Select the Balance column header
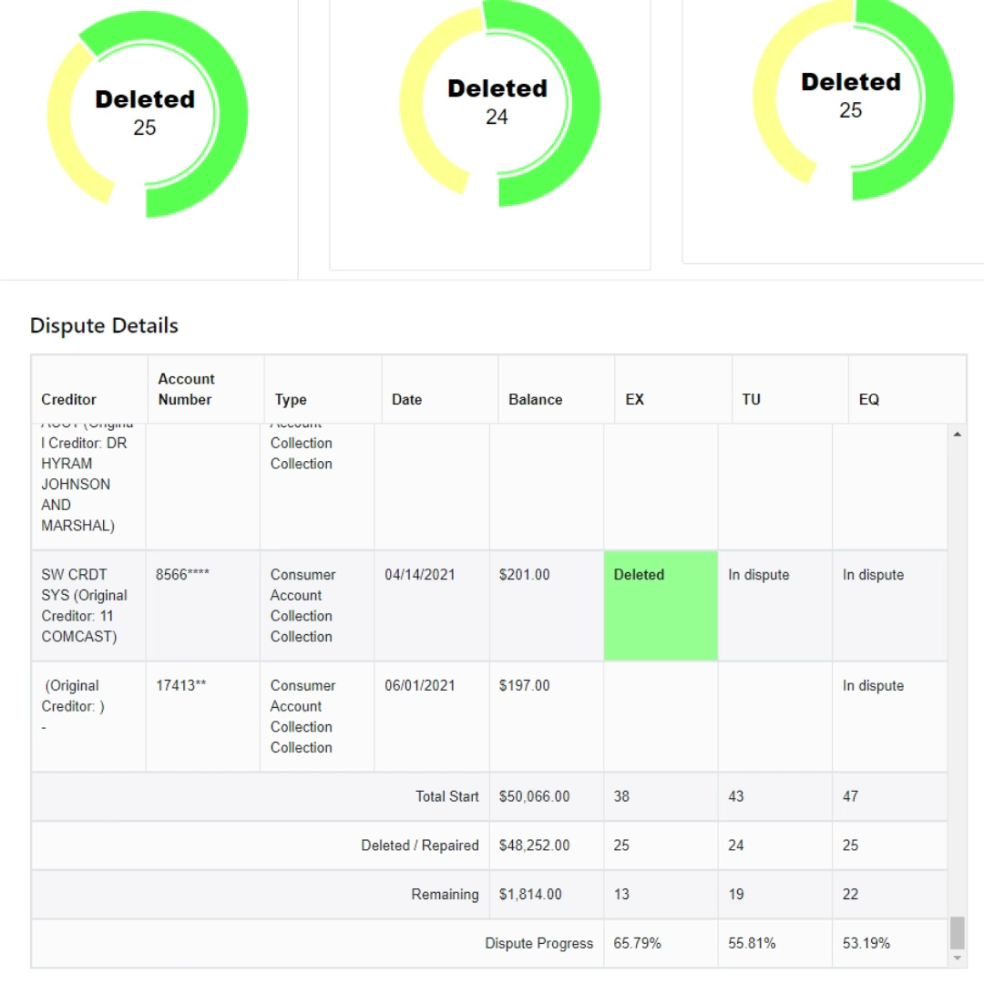Screen dimensions: 984x984 (535, 399)
